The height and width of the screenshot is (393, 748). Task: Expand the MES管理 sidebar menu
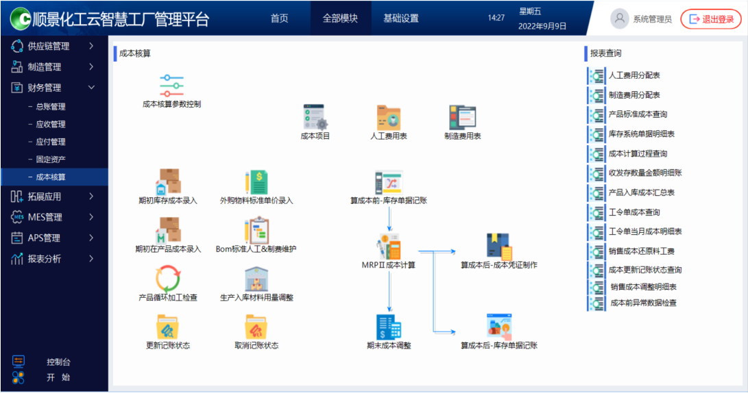pyautogui.click(x=54, y=217)
